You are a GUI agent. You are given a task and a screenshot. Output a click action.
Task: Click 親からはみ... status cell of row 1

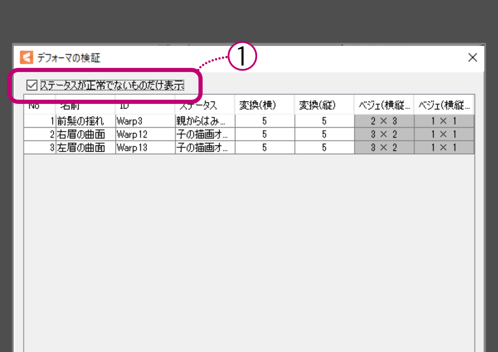pos(205,121)
